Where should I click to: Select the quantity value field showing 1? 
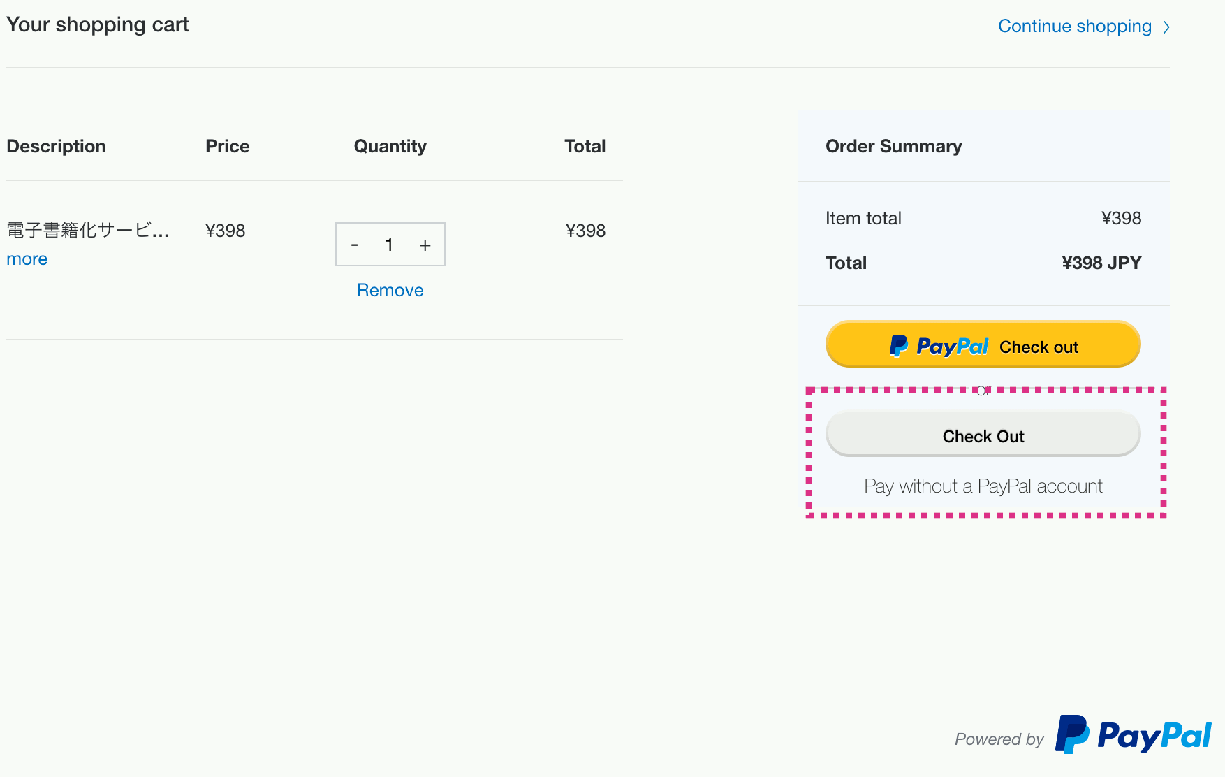point(389,245)
